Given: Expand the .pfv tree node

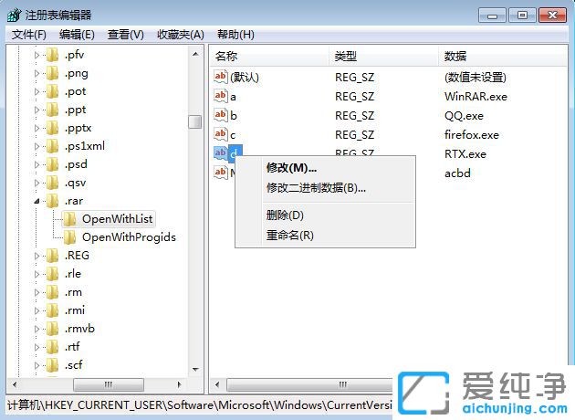Looking at the screenshot, I should point(37,55).
